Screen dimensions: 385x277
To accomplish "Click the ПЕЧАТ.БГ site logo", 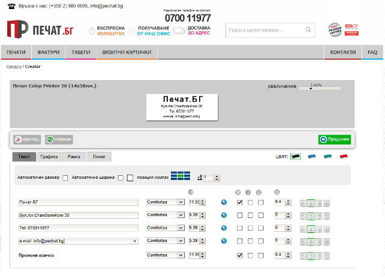I will (x=40, y=30).
